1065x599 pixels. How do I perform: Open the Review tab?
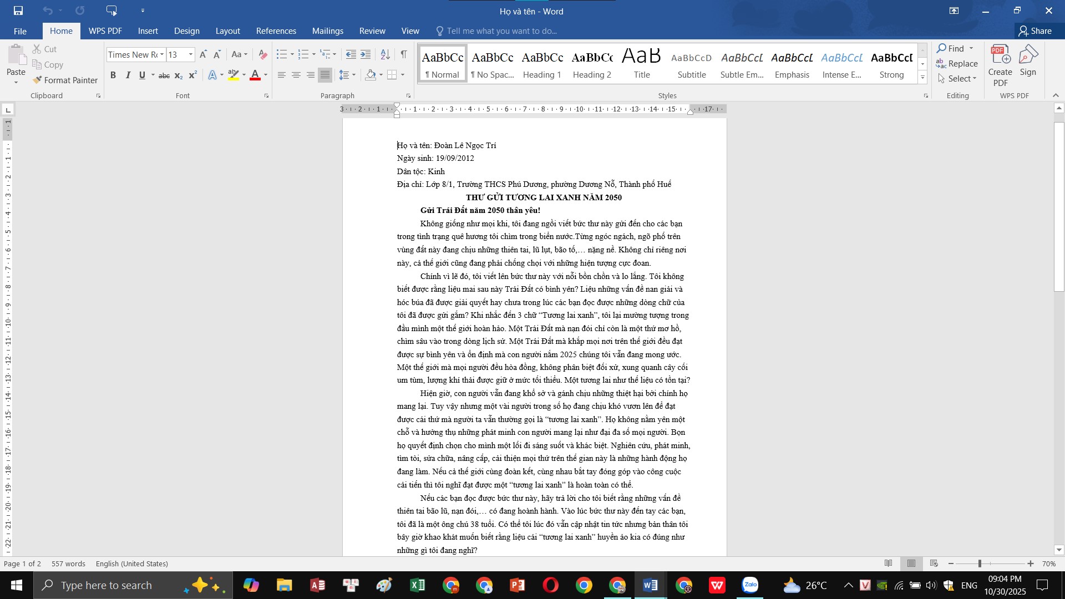tap(372, 31)
